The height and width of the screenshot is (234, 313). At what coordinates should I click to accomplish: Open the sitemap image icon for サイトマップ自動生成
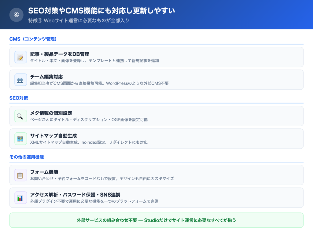[x=20, y=139]
